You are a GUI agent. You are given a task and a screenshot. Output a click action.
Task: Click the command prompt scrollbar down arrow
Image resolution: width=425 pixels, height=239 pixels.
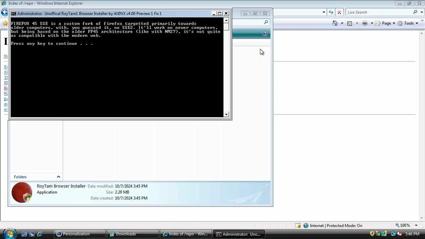point(226,115)
